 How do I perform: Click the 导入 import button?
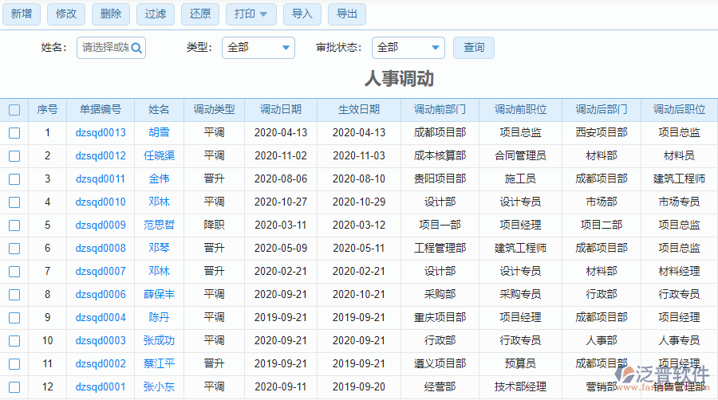coord(302,14)
